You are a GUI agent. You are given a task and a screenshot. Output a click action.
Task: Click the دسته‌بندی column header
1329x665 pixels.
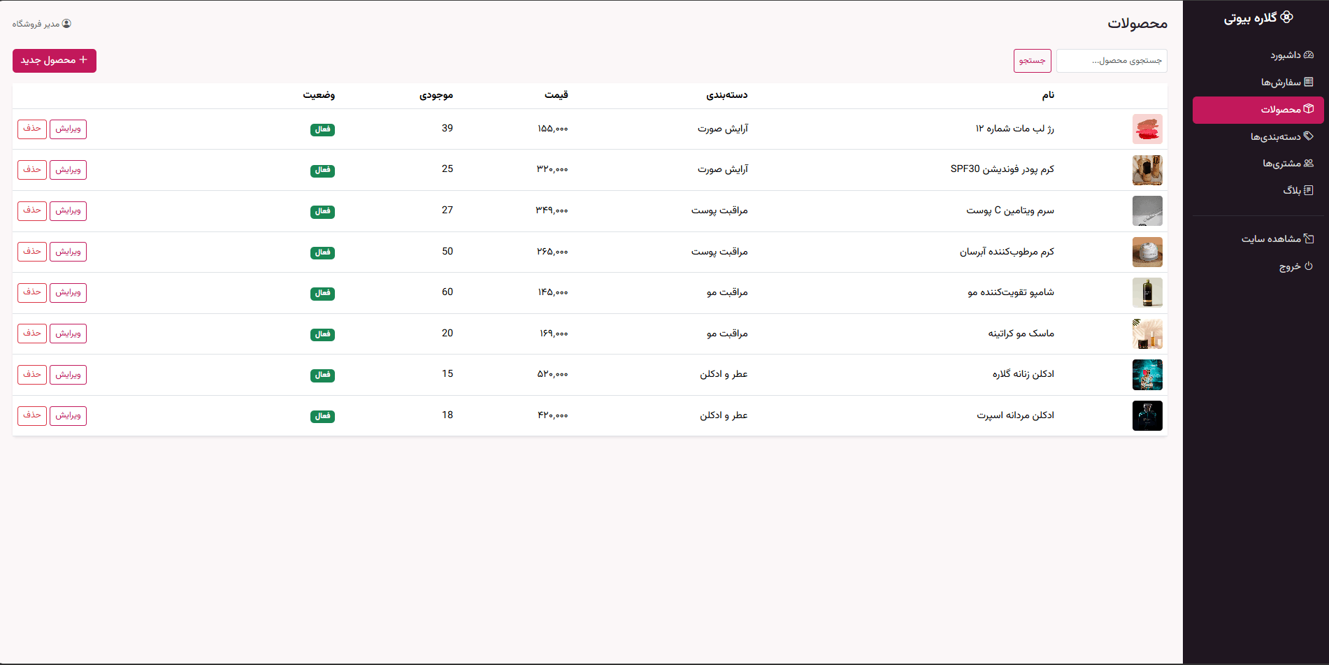tap(727, 95)
